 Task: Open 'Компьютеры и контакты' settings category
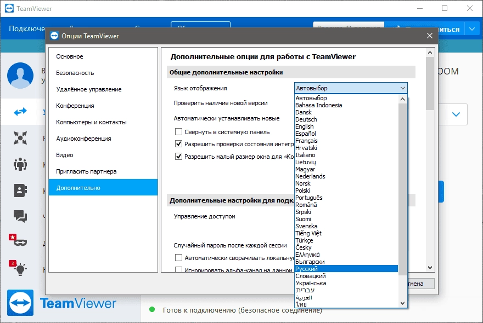pos(103,122)
